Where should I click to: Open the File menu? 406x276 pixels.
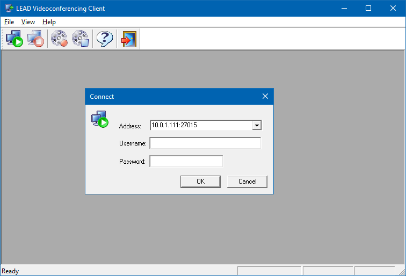coord(9,22)
